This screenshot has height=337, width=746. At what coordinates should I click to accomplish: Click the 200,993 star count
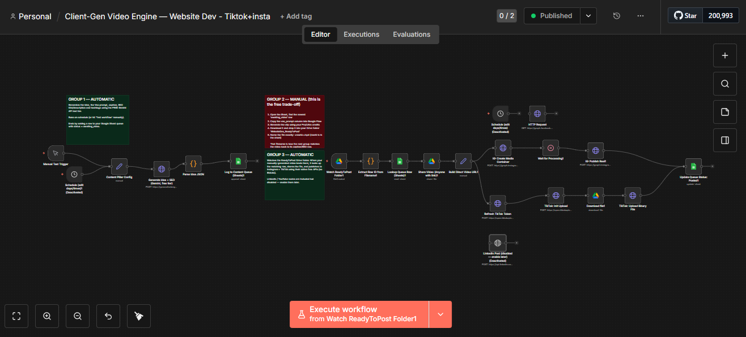[720, 16]
